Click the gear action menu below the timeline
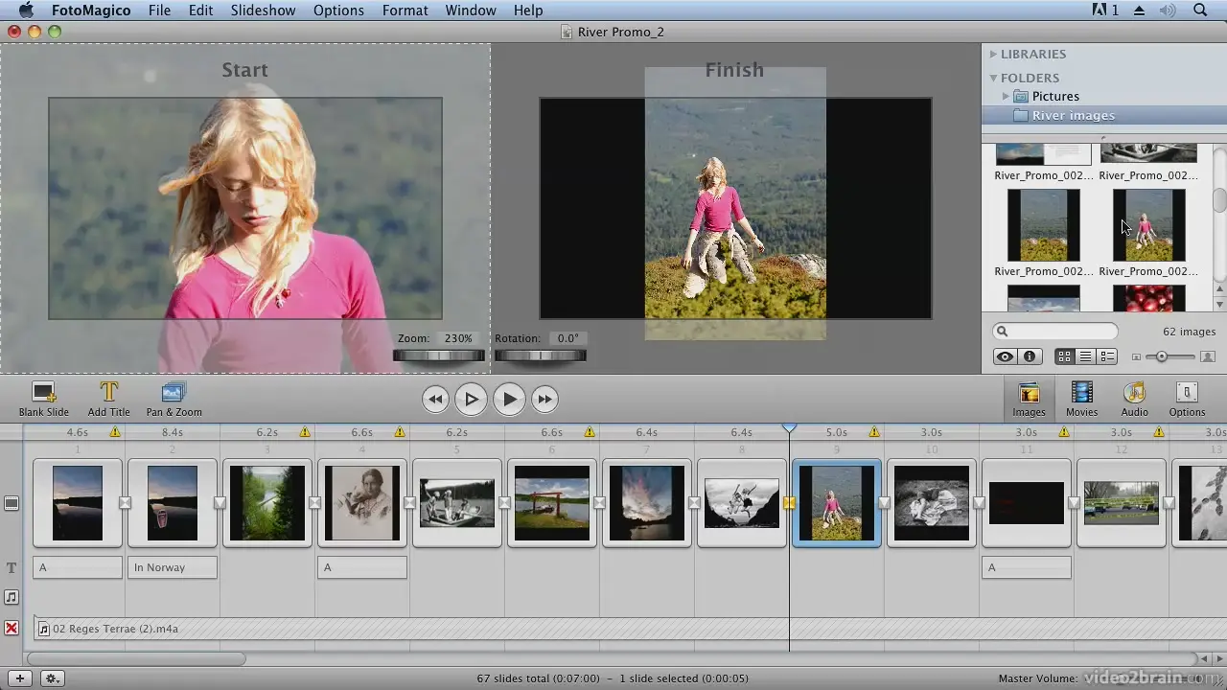 click(x=52, y=678)
